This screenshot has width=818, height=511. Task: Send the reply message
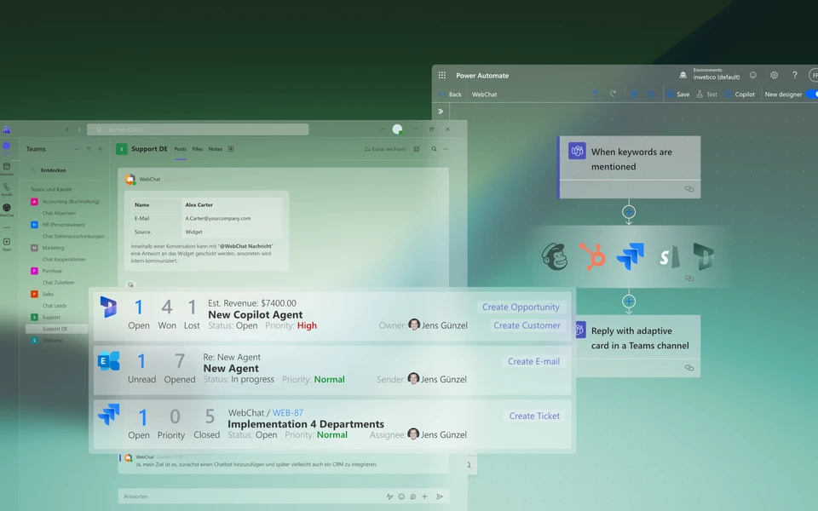[440, 497]
